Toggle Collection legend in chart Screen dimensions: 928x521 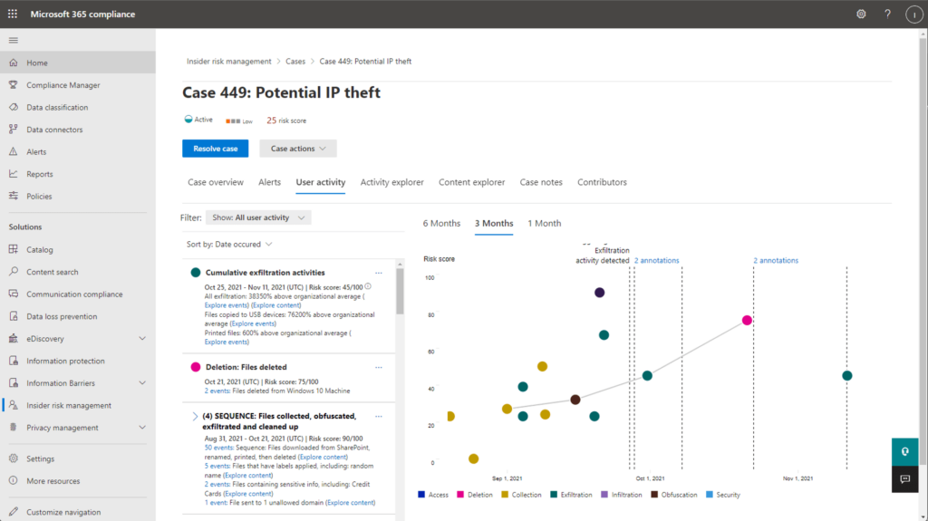click(521, 495)
